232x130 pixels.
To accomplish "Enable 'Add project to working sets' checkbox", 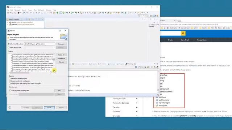I will [10, 91].
